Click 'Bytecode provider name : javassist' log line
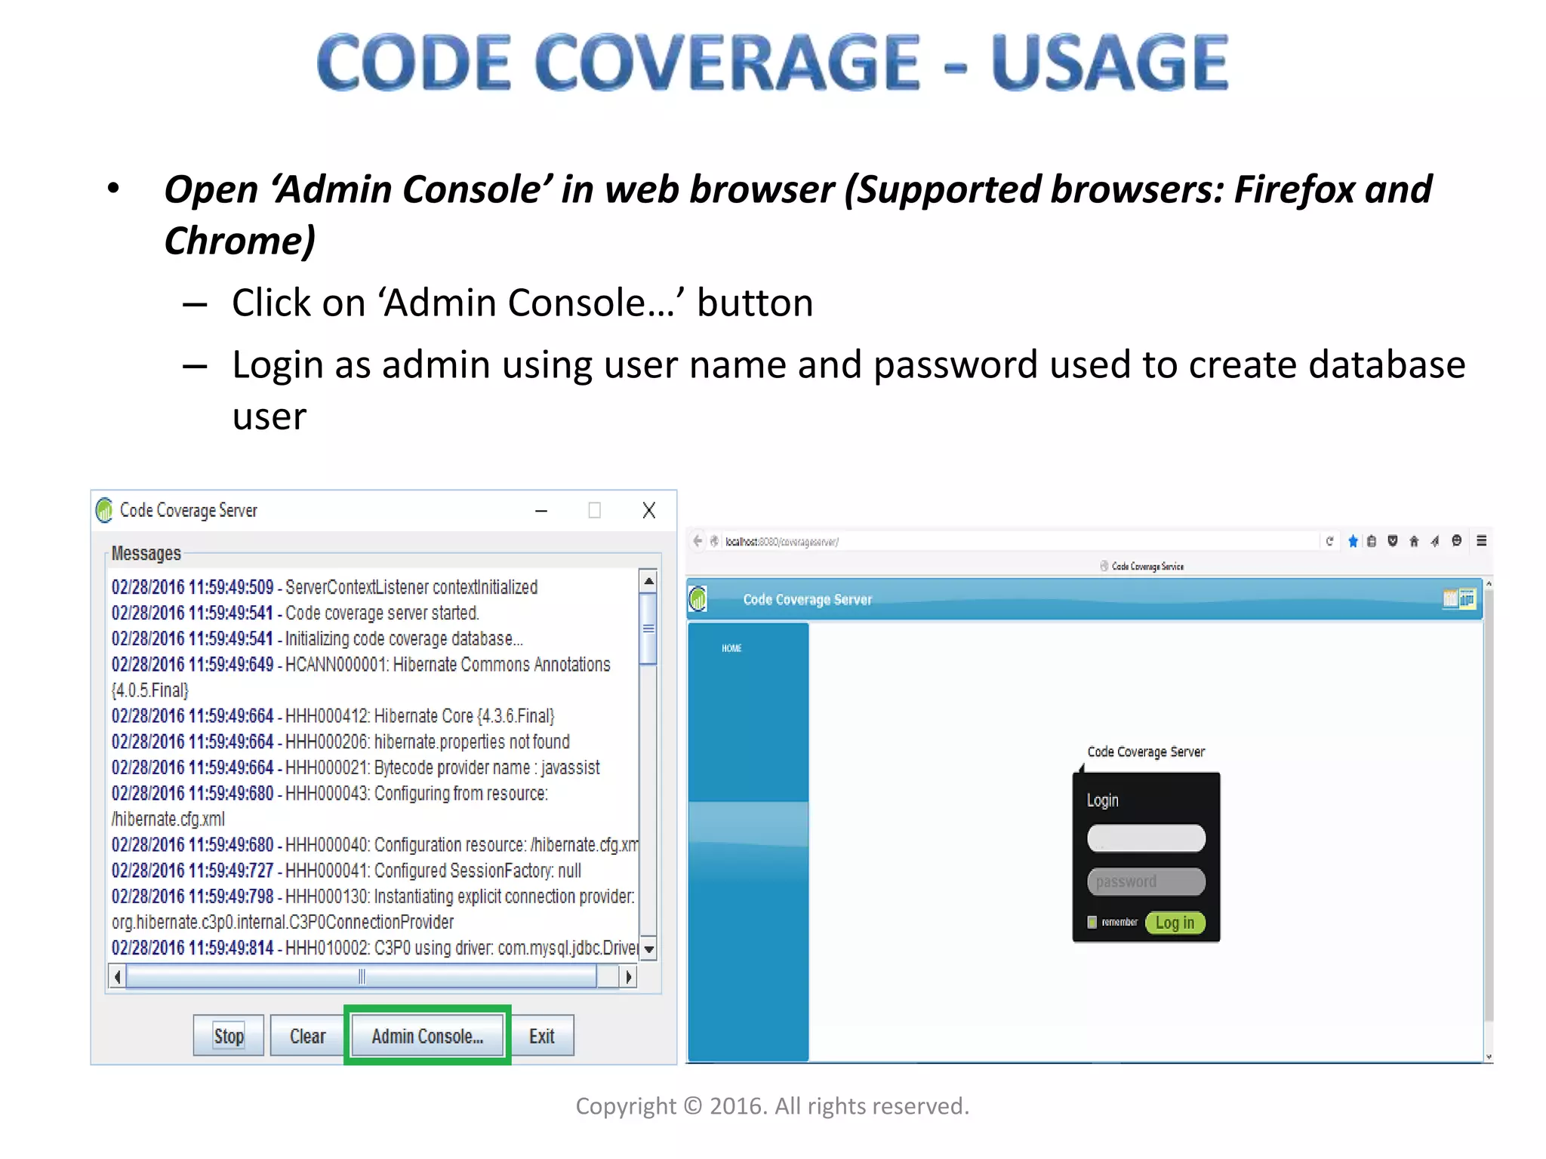The width and height of the screenshot is (1546, 1159). (356, 767)
